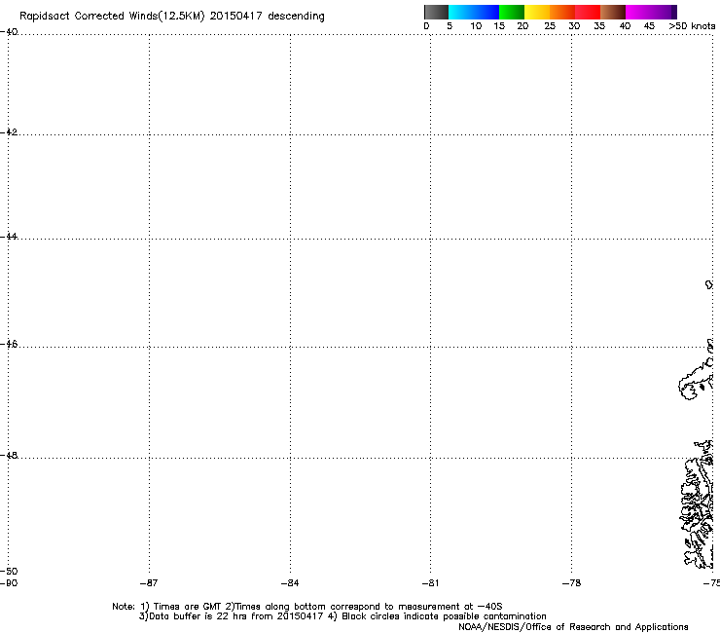Select the orange 25-30 knots color band
Screen dimensions: 720x633
[562, 12]
